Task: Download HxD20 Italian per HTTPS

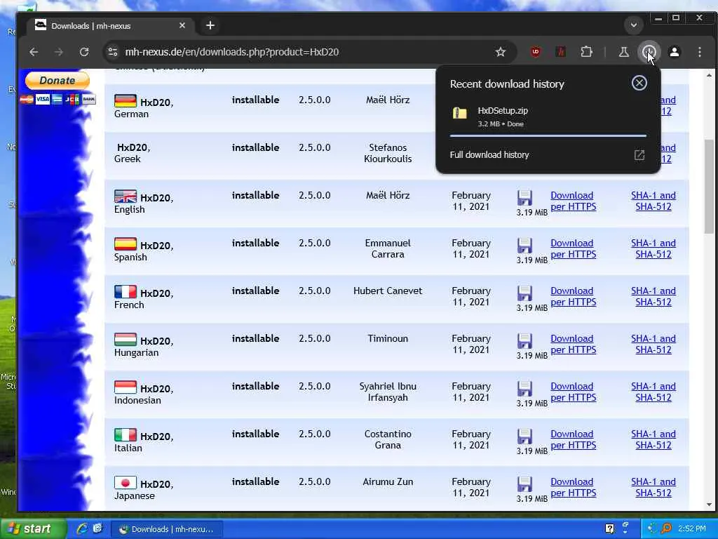Action: (574, 439)
